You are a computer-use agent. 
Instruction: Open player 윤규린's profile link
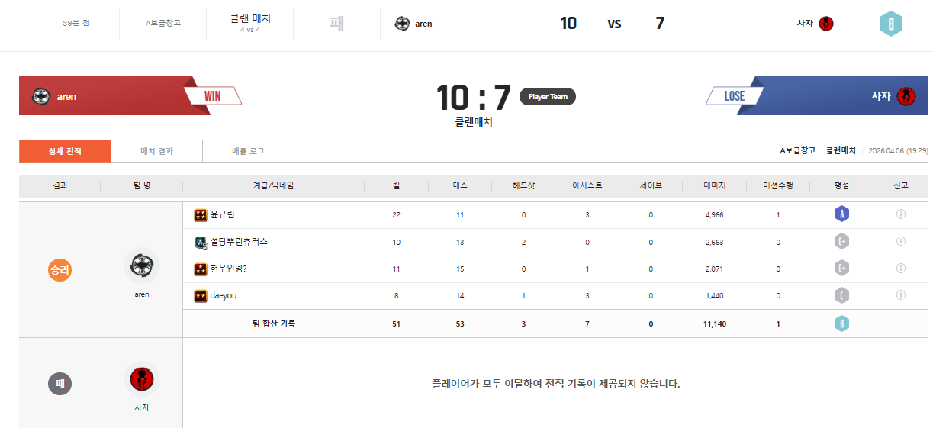pyautogui.click(x=223, y=215)
